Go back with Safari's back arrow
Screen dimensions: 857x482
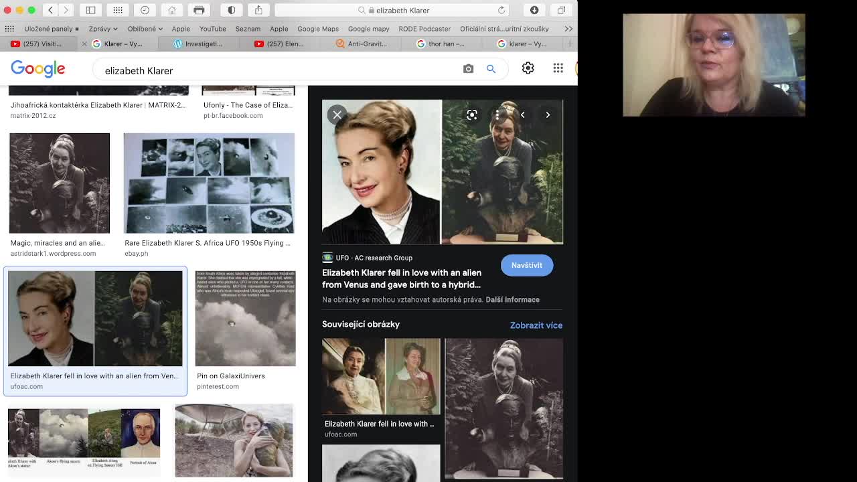click(x=50, y=10)
